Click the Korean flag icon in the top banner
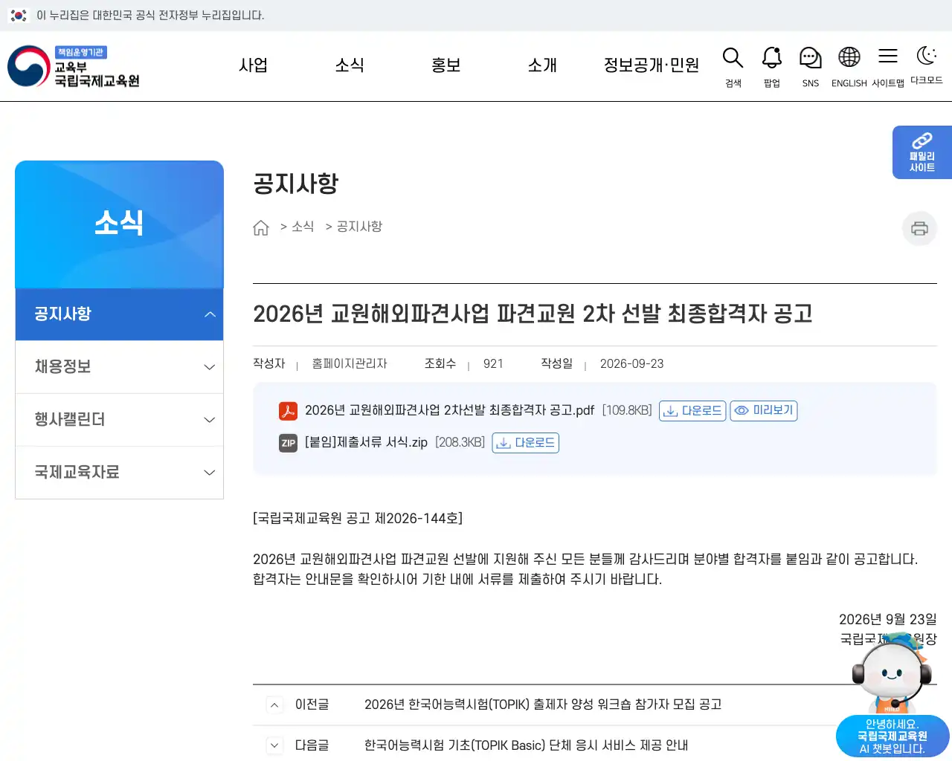Image resolution: width=952 pixels, height=761 pixels. 19,16
